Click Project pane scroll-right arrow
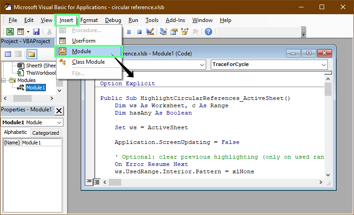This screenshot has height=215, width=354. [52, 98]
